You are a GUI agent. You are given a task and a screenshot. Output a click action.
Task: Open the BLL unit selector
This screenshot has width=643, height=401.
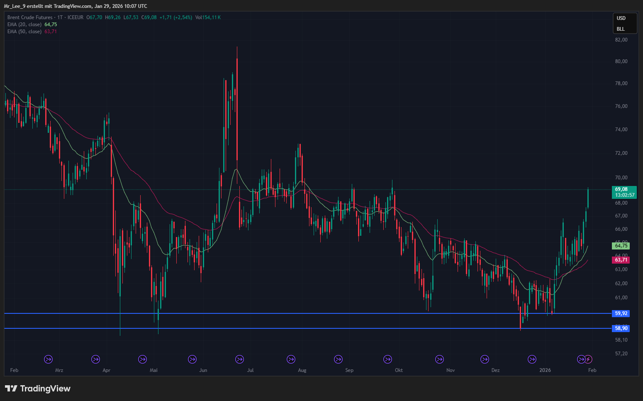pyautogui.click(x=621, y=29)
